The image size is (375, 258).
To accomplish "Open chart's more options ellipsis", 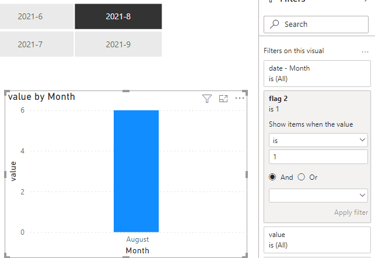I will tap(239, 98).
